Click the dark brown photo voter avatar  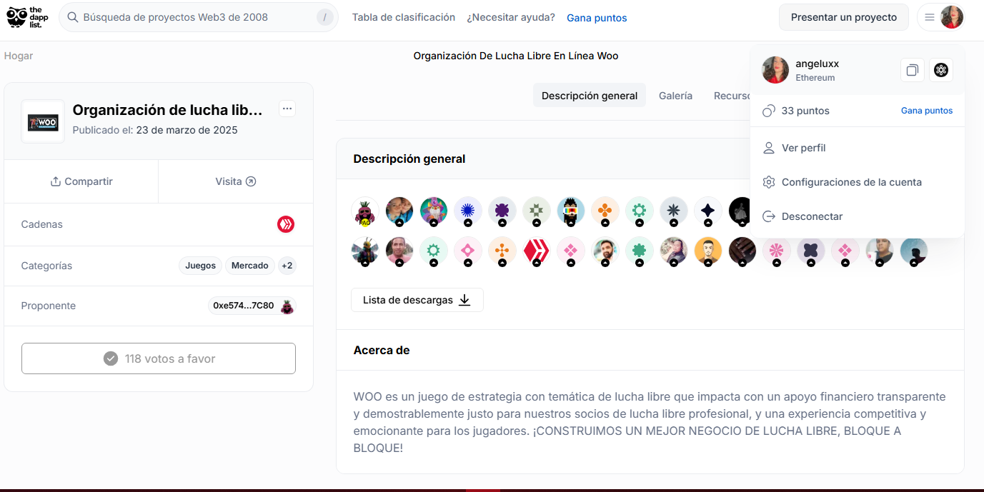click(x=742, y=251)
